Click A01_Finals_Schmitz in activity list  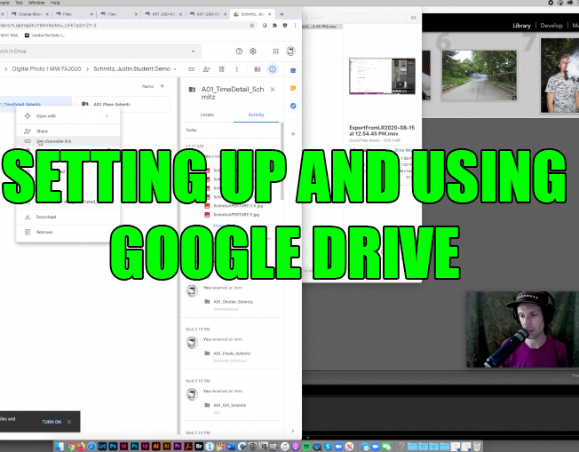pos(232,353)
